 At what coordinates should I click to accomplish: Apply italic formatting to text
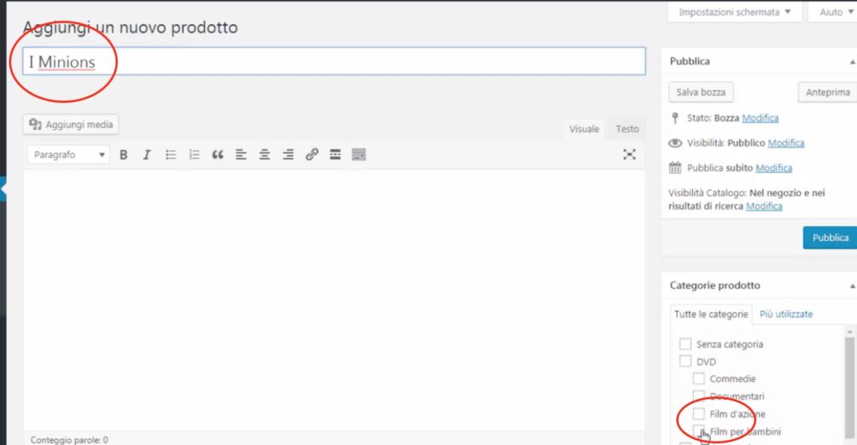[x=146, y=155]
